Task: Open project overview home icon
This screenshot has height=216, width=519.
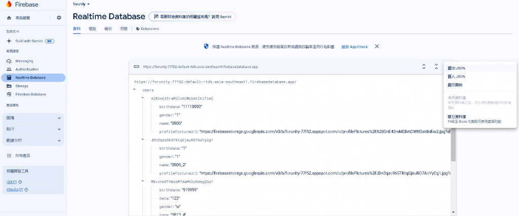Action: point(9,18)
